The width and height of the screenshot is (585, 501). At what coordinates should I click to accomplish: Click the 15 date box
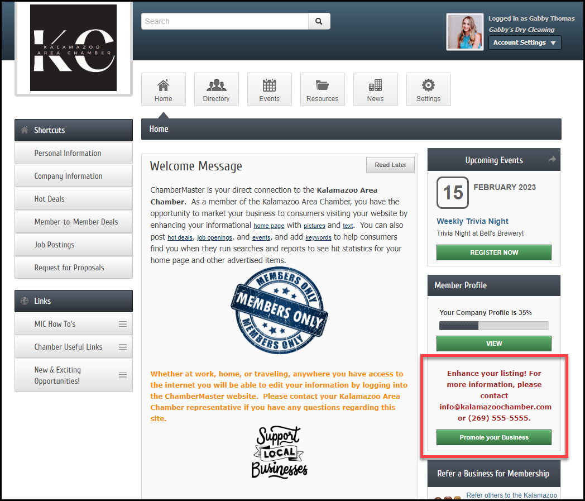(453, 193)
